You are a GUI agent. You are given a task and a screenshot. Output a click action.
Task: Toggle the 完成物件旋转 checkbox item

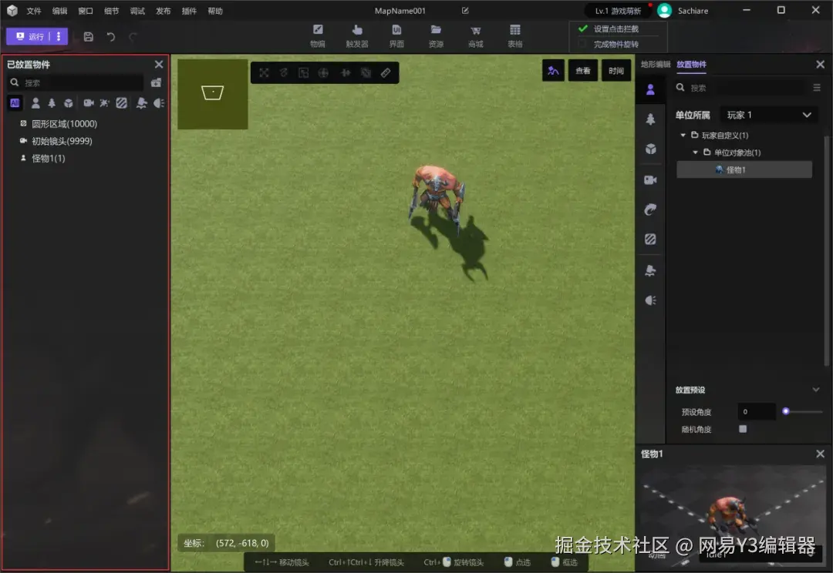[x=616, y=44]
